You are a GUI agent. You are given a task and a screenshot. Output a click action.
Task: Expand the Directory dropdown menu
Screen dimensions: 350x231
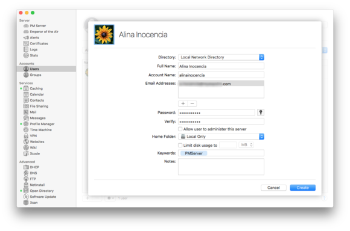click(221, 57)
